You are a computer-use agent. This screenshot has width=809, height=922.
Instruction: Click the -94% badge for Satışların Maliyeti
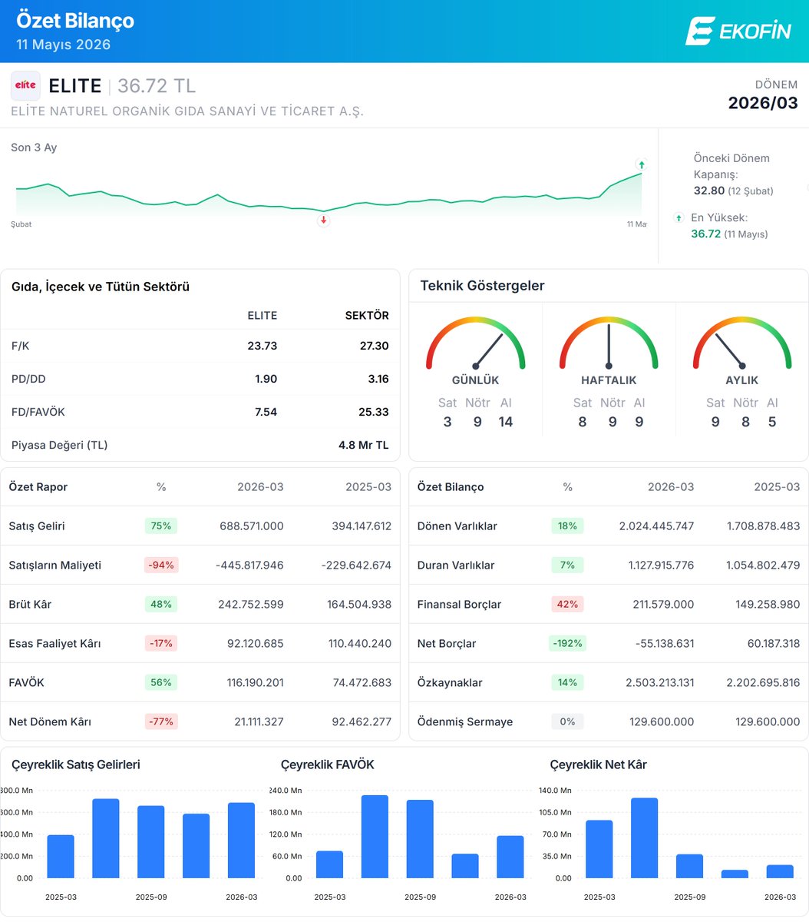pyautogui.click(x=161, y=565)
